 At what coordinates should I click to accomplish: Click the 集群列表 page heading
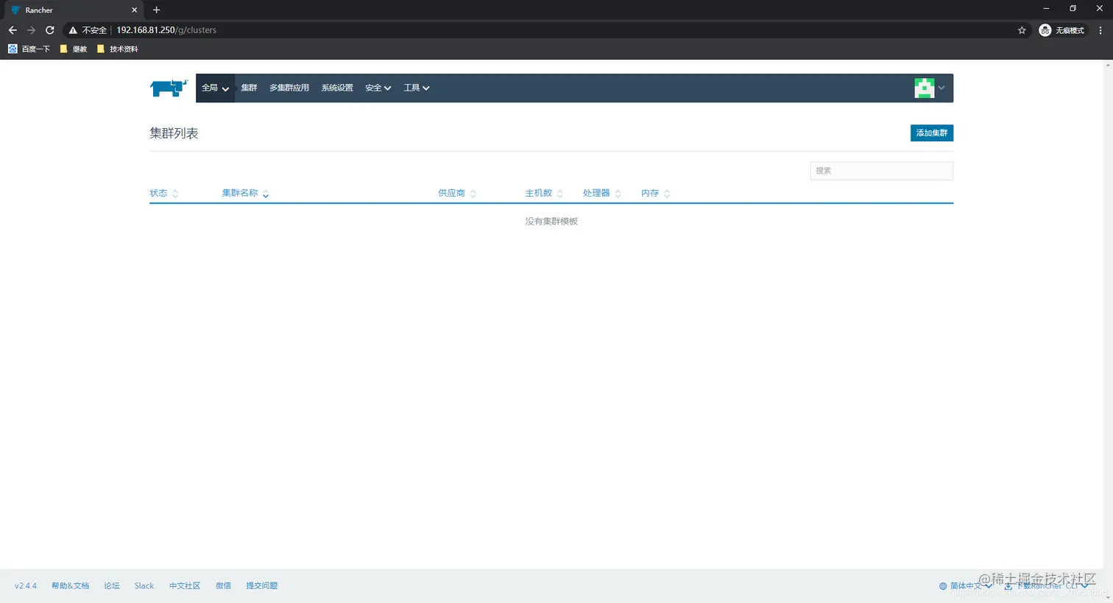pos(174,133)
